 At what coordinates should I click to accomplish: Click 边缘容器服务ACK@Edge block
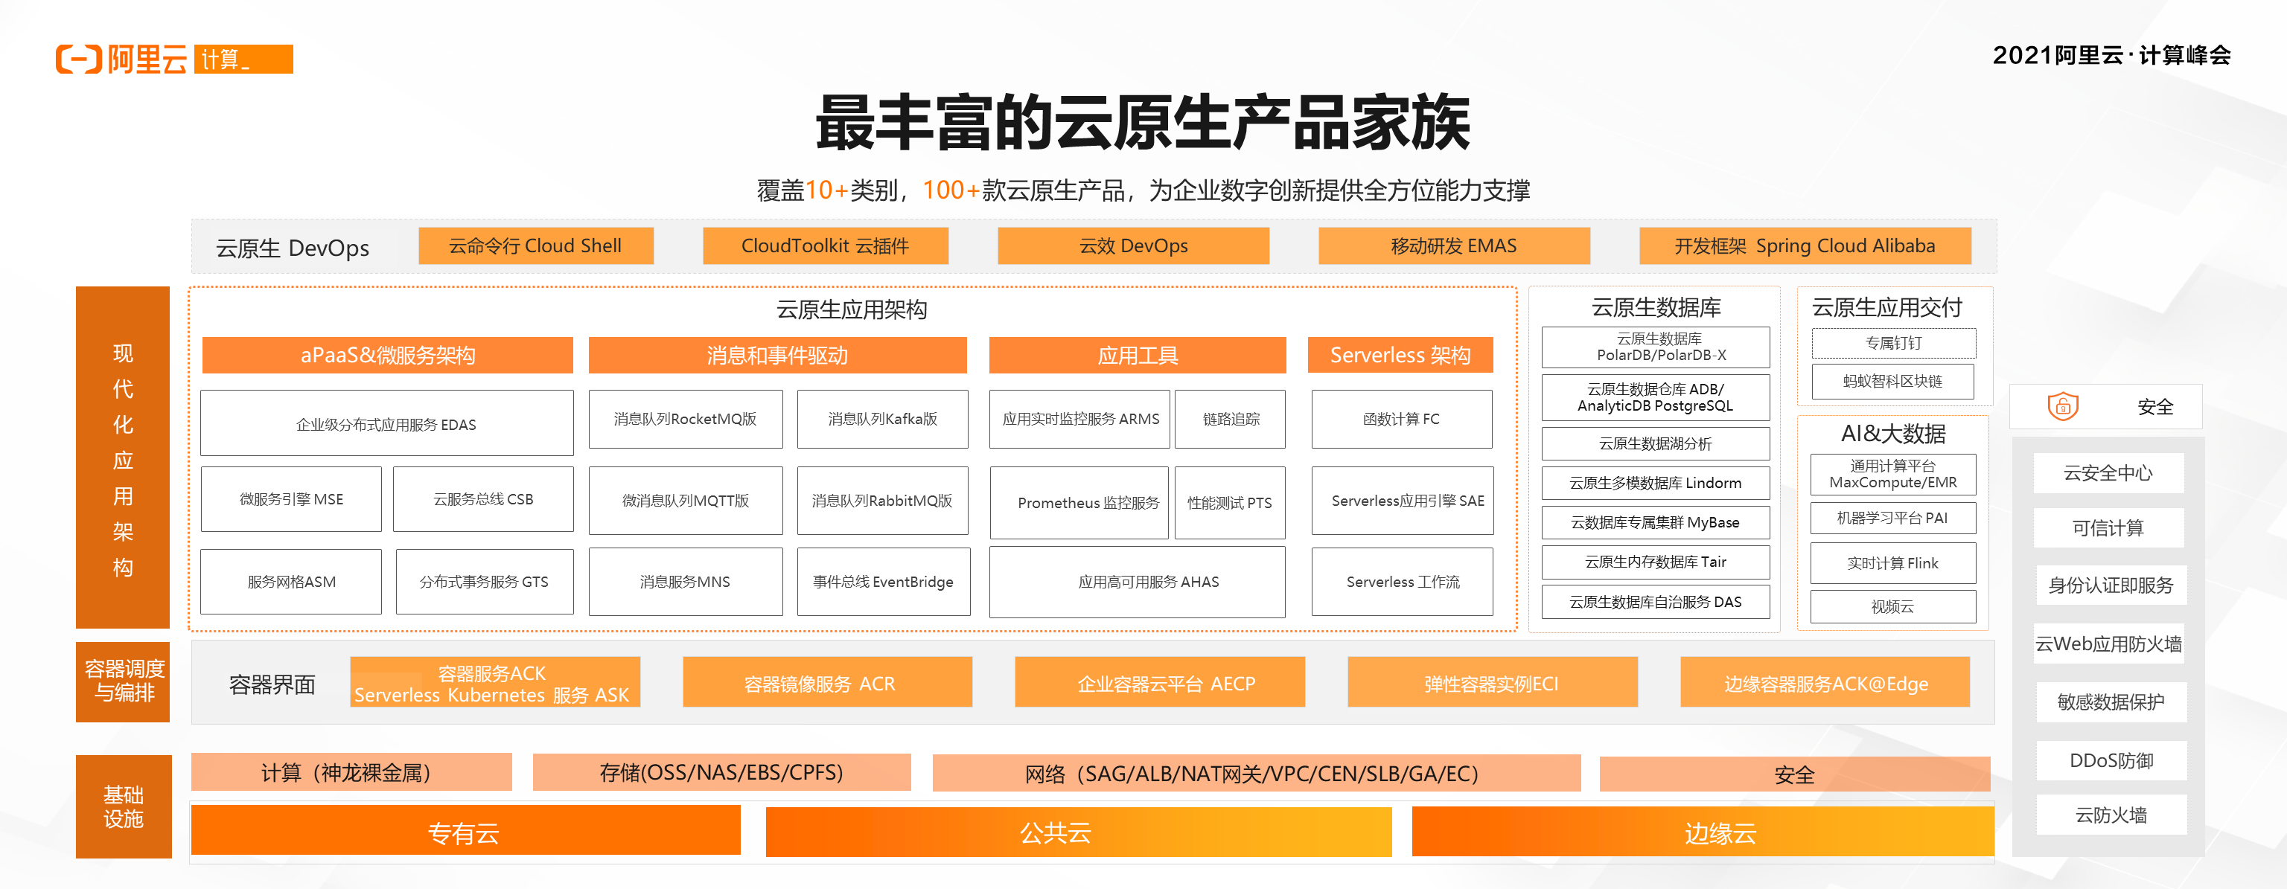(x=1825, y=683)
